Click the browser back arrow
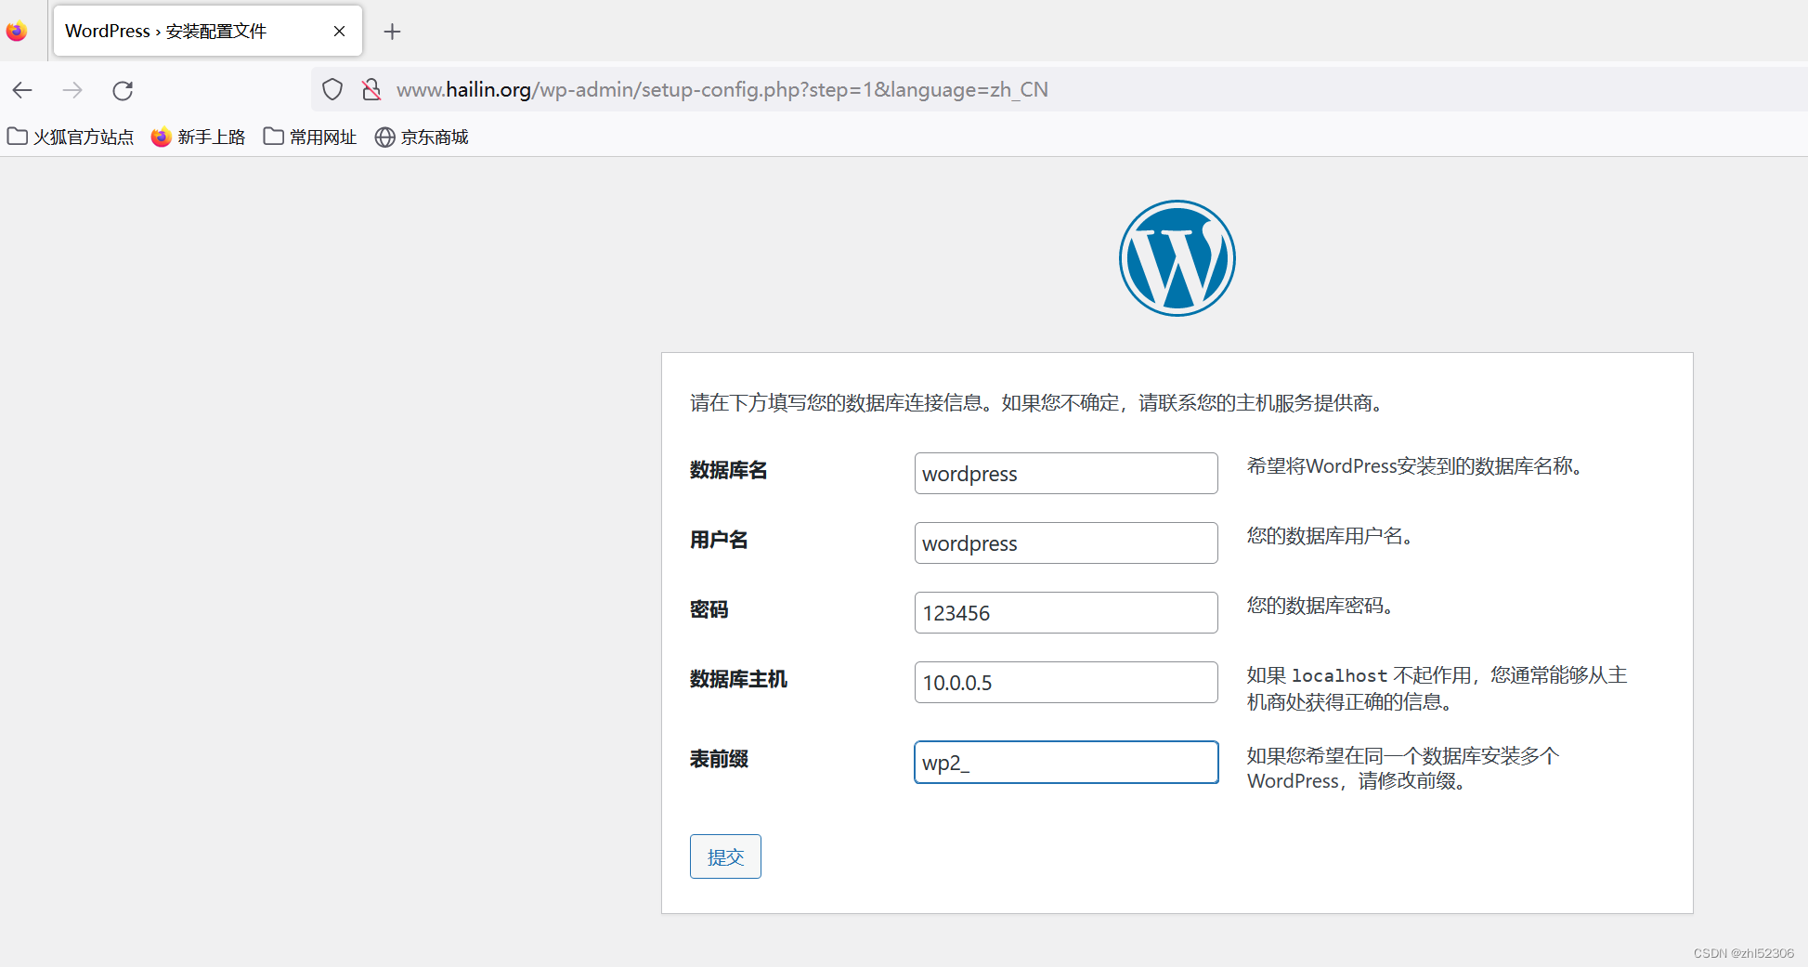This screenshot has width=1808, height=967. tap(22, 90)
